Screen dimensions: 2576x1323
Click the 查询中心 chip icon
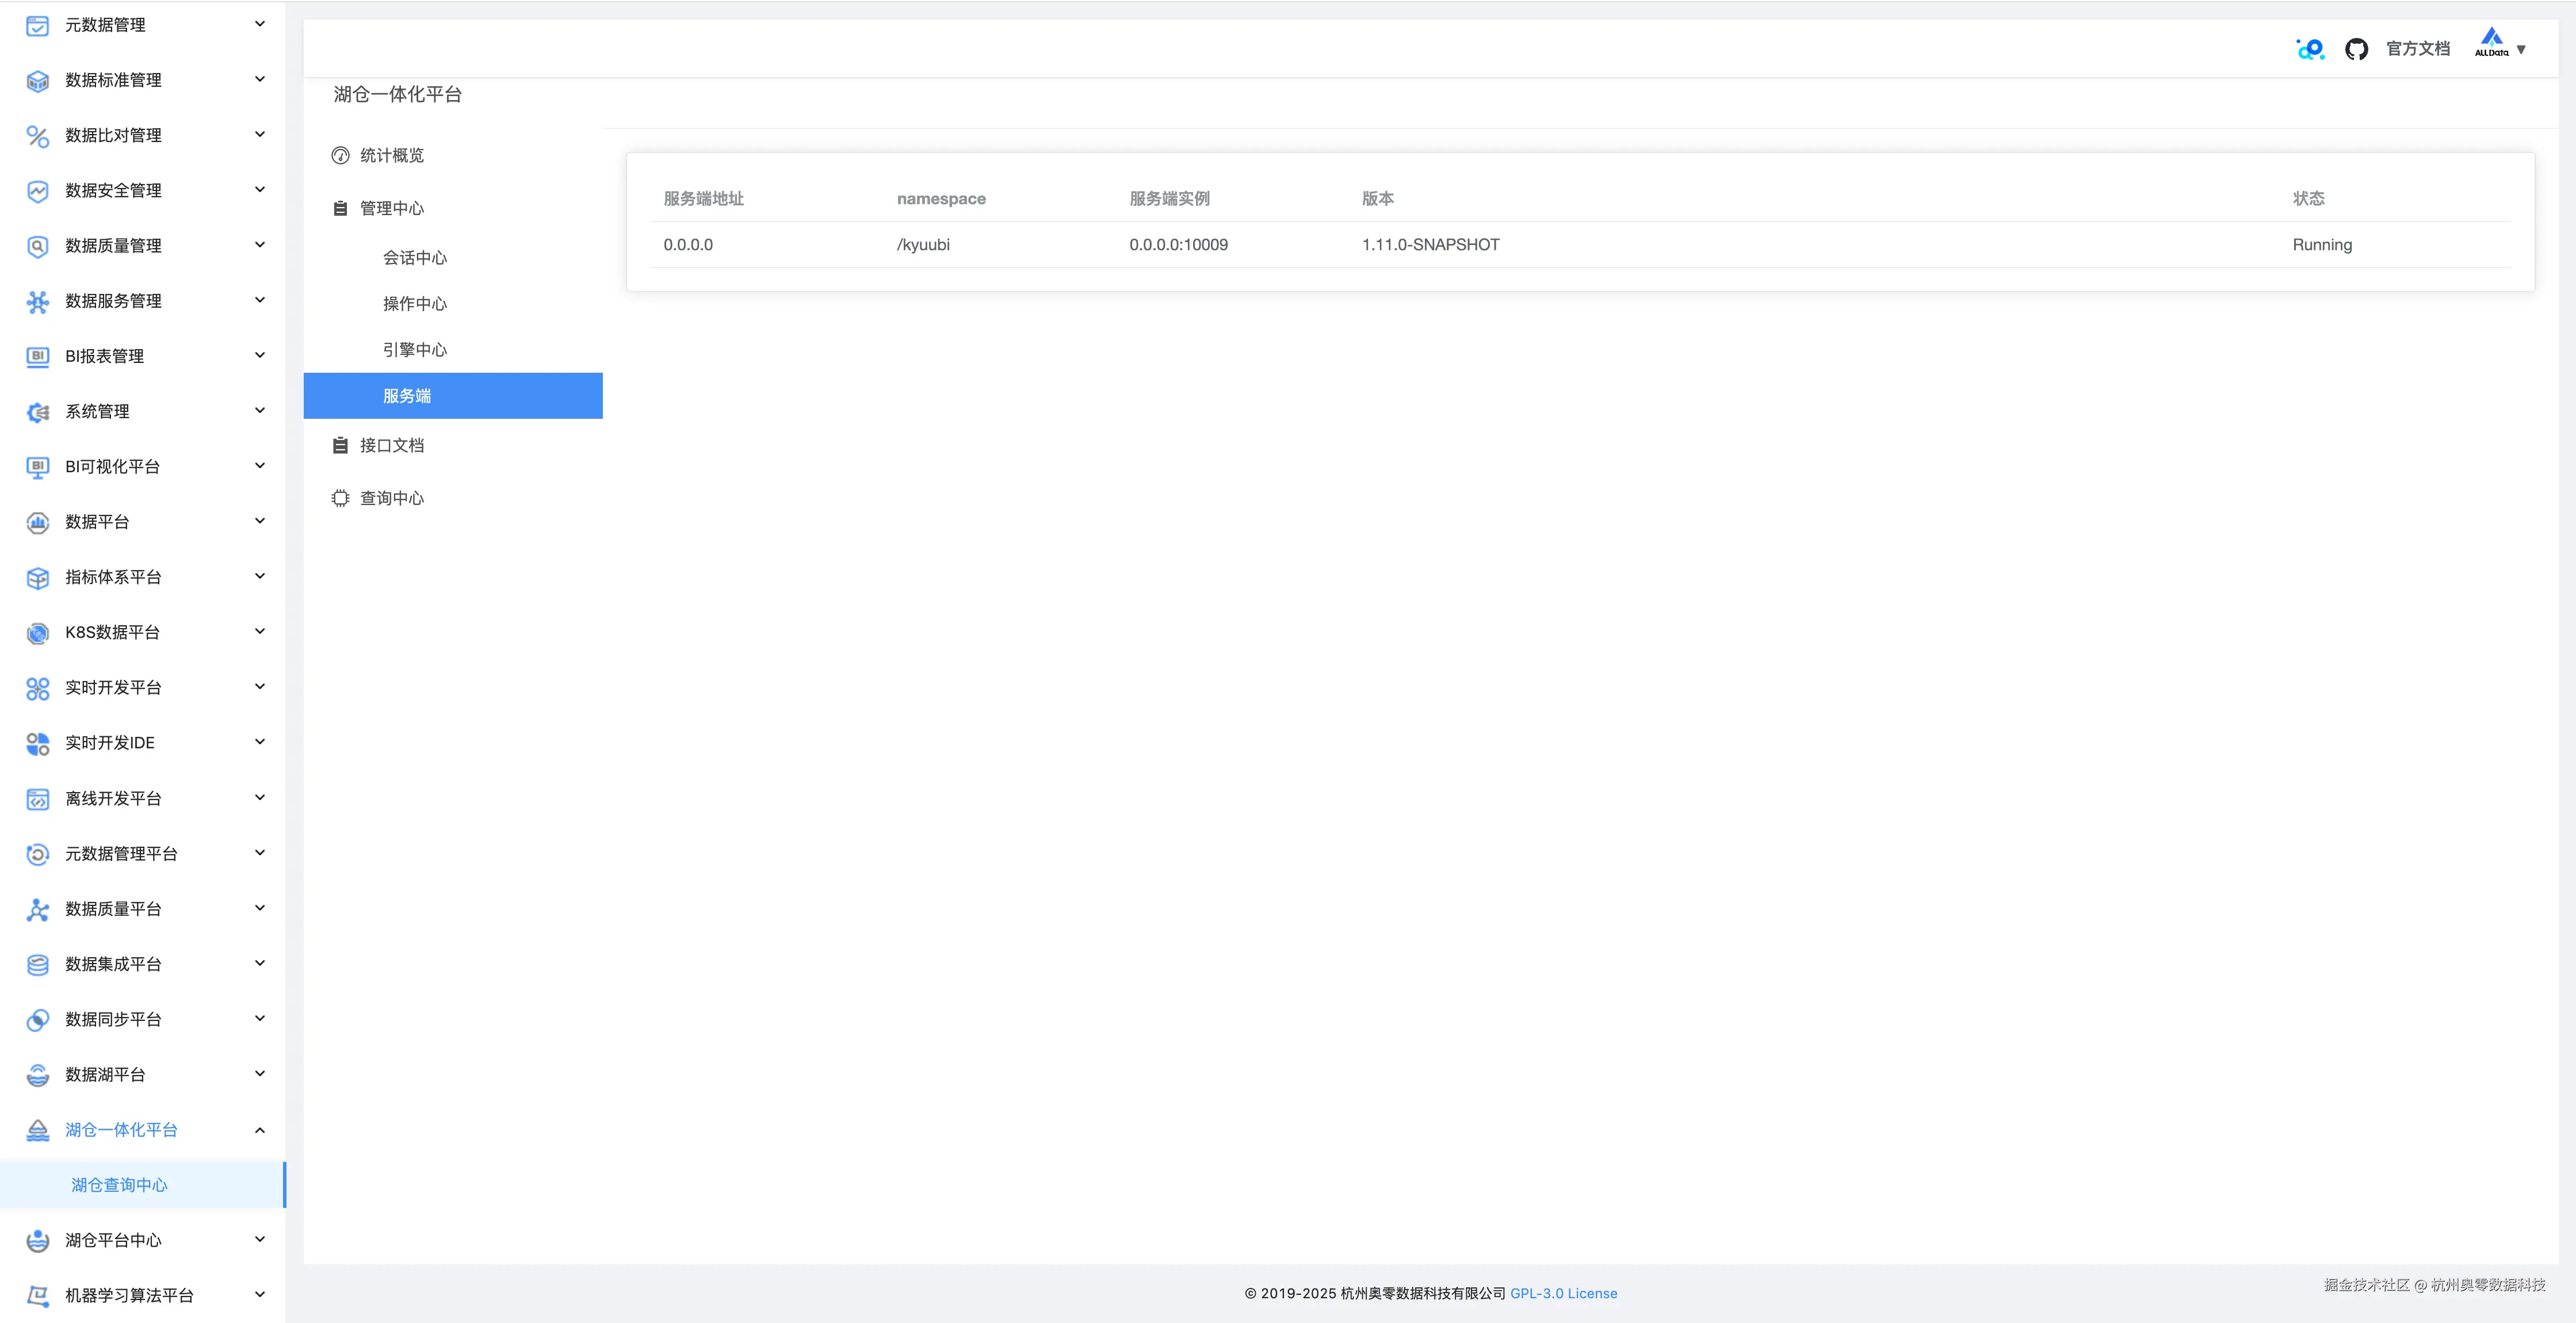340,498
